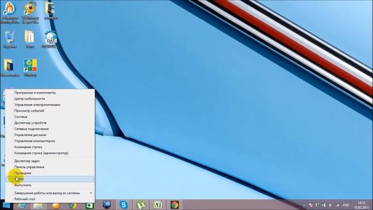Open the Выполнить dialog entry

50,185
